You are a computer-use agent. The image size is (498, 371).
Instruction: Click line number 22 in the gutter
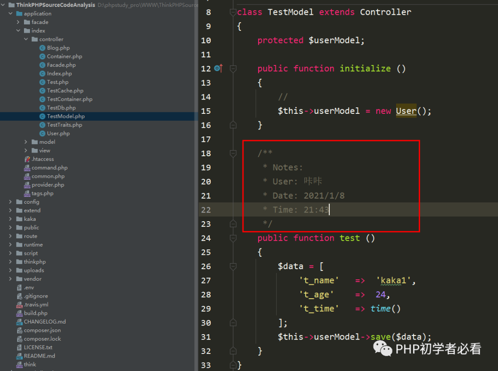coord(206,210)
